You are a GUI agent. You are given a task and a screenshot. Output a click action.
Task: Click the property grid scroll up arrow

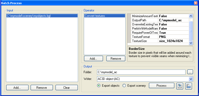click(x=191, y=16)
